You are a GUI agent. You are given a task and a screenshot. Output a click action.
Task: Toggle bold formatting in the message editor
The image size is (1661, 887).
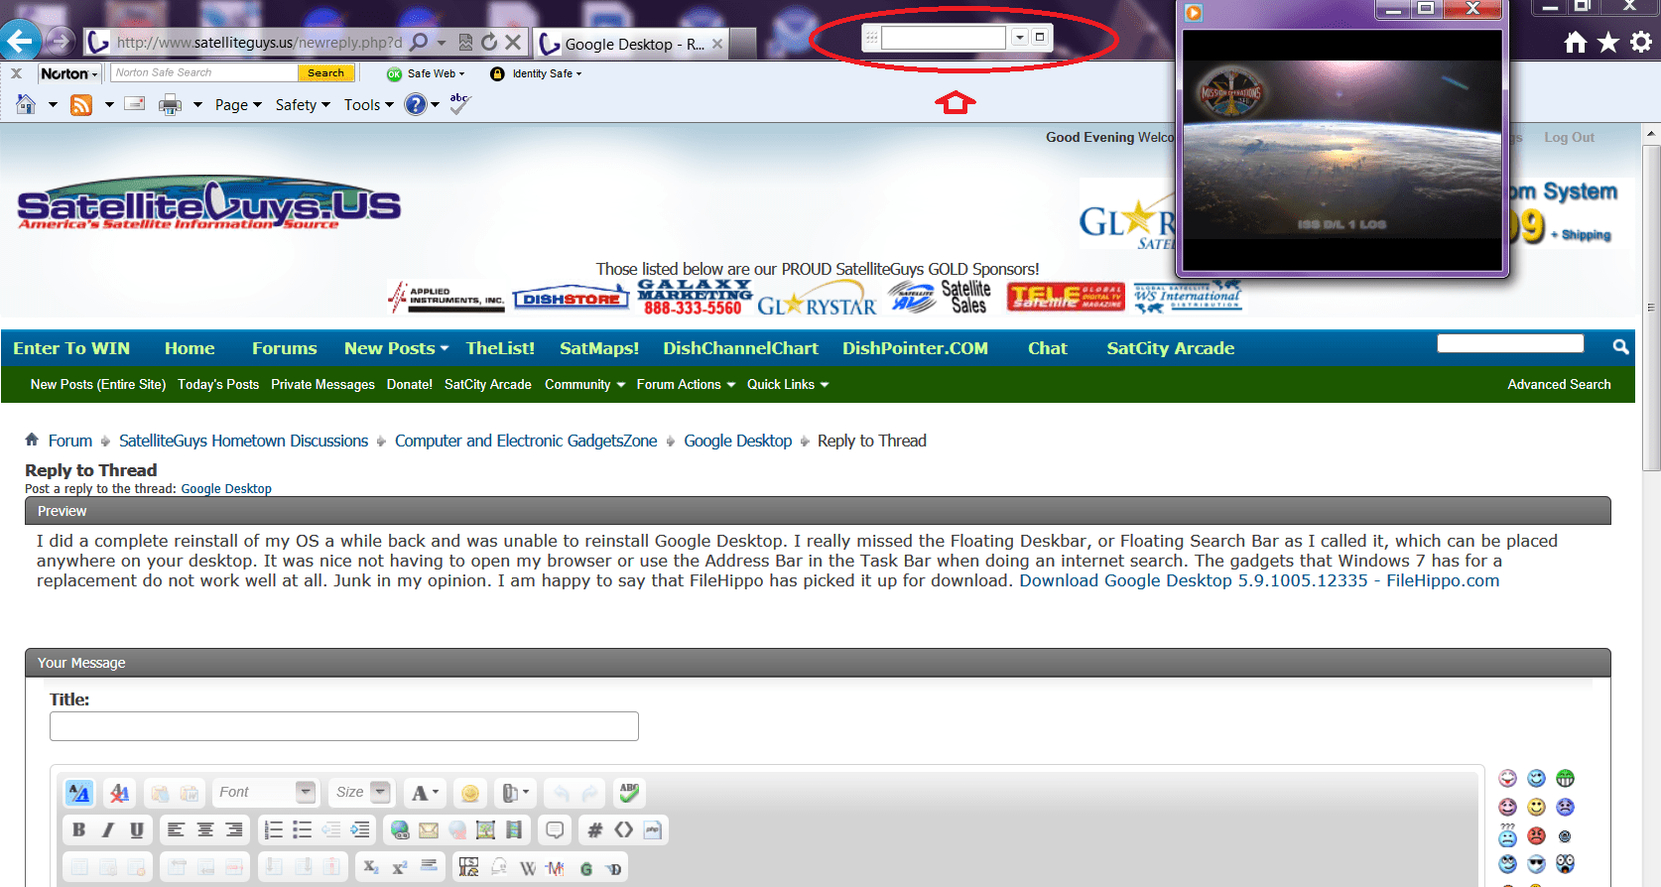coord(78,830)
